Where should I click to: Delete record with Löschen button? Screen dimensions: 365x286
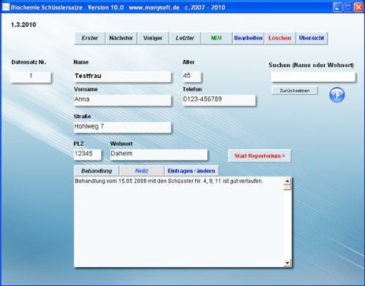click(280, 38)
